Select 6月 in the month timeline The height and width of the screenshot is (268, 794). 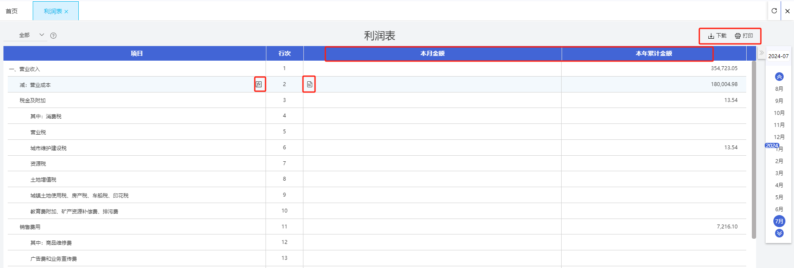pyautogui.click(x=779, y=209)
